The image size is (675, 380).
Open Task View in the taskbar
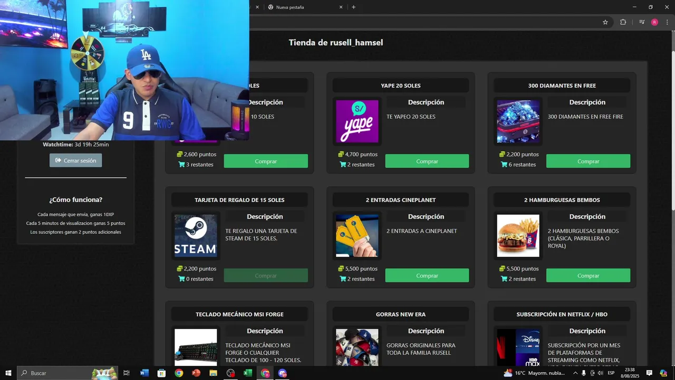(x=127, y=373)
